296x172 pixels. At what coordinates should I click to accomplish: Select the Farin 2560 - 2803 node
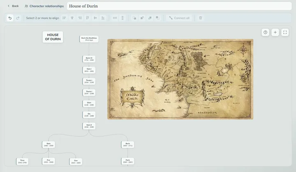point(128,161)
